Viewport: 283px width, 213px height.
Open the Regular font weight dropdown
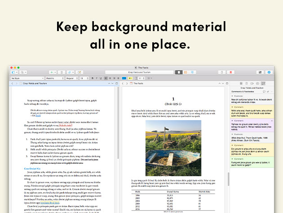coord(72,78)
